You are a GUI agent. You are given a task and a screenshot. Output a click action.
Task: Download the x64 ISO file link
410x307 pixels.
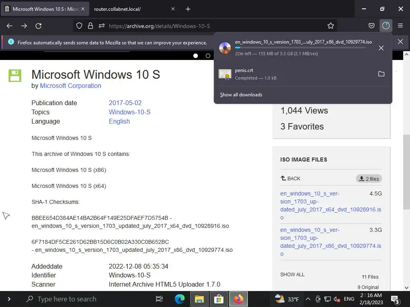click(330, 205)
